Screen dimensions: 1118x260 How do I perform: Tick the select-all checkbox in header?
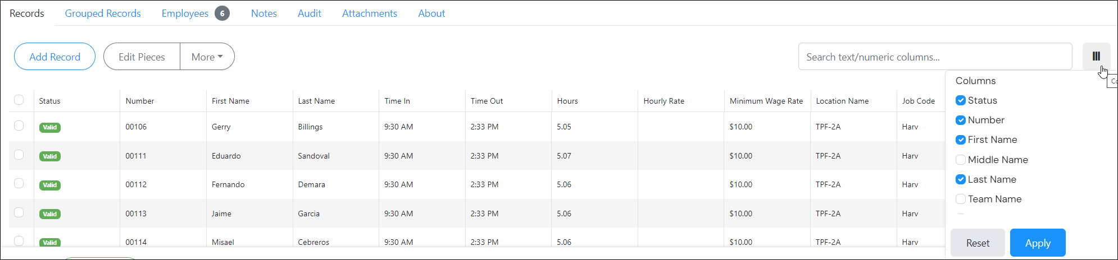tap(19, 100)
